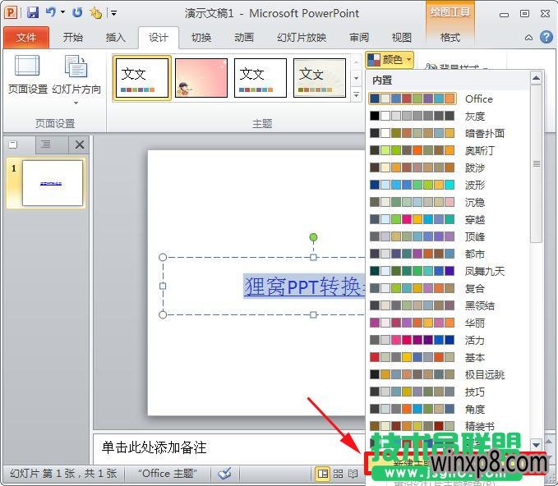Open the Customize Quick Access Toolbar dropdown
The width and height of the screenshot is (558, 486).
point(113,13)
